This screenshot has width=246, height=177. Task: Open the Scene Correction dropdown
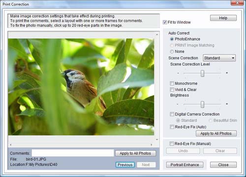pos(219,58)
